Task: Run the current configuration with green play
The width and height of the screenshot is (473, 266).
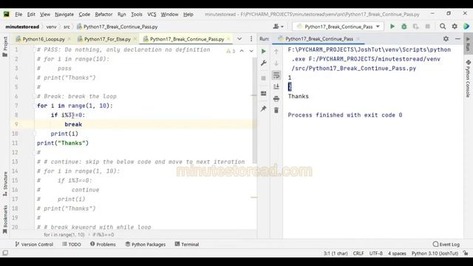Action: (x=392, y=27)
